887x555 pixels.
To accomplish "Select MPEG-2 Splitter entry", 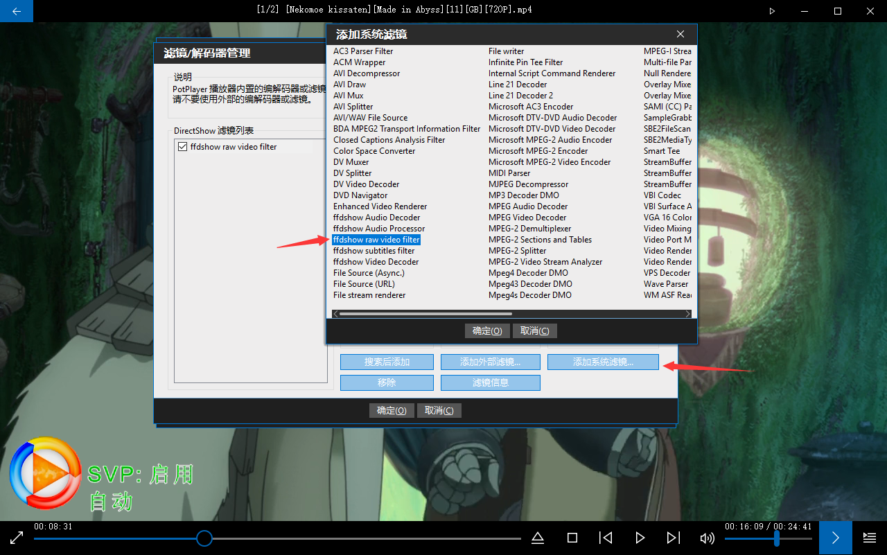I will [518, 251].
